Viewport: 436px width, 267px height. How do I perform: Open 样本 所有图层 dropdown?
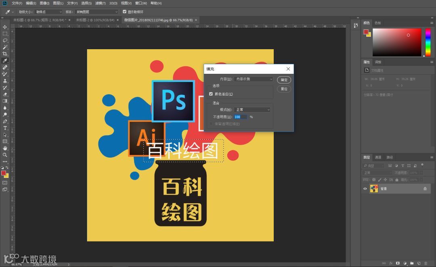click(96, 12)
